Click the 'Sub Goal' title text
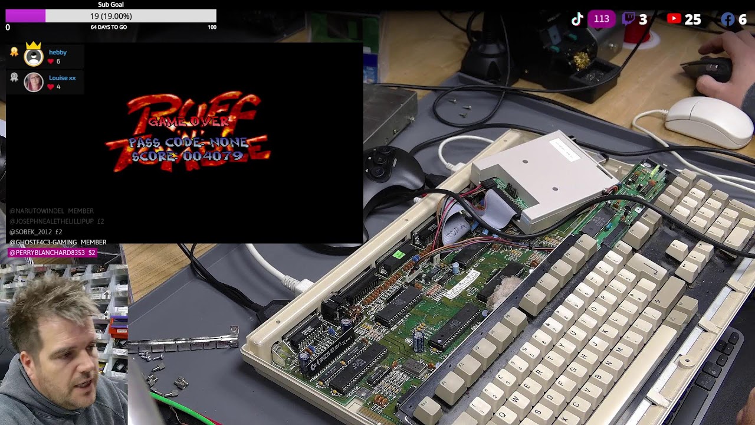 111,5
